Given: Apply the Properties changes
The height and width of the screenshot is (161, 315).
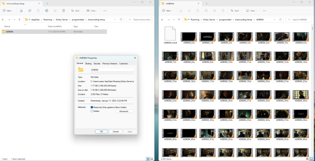Looking at the screenshot, I should (130, 131).
